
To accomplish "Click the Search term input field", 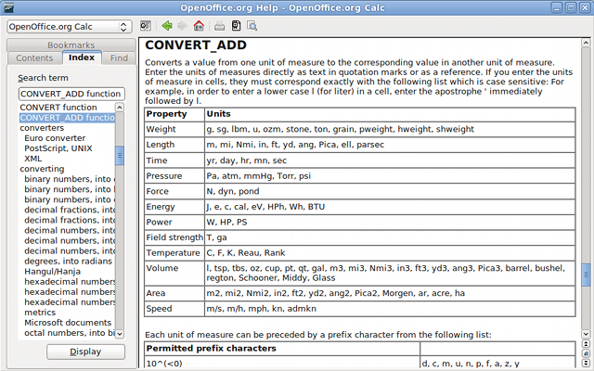I will [71, 94].
